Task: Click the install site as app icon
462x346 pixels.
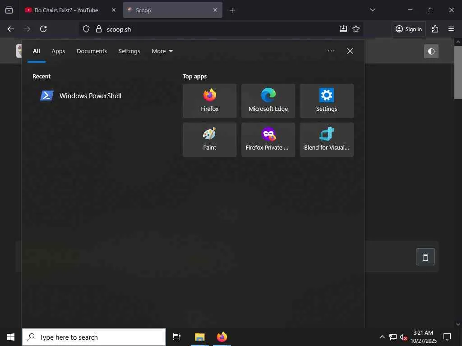Action: [343, 29]
